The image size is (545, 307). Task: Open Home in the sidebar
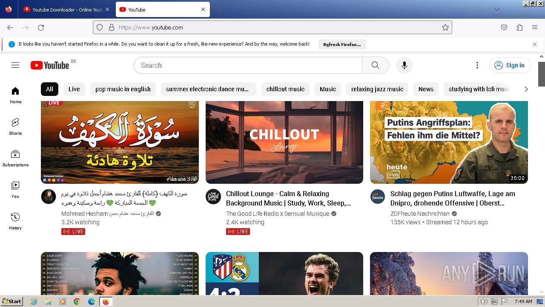(15, 95)
